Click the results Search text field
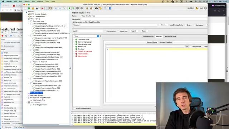 pos(91,31)
